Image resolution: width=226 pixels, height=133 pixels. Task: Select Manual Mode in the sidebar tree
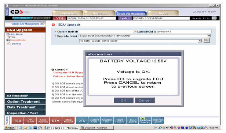point(18,40)
